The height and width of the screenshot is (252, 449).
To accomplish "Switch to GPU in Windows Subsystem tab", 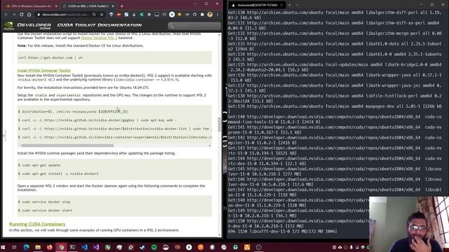I will [31, 6].
